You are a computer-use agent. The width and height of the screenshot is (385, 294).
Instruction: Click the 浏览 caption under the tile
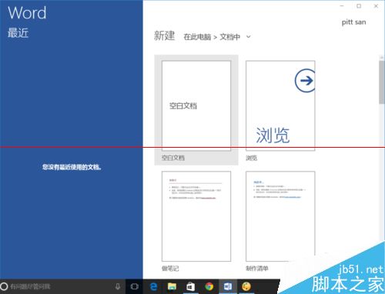(251, 158)
